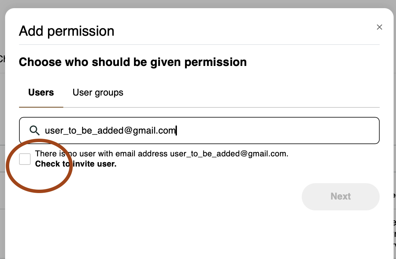Click the highlighted underline beneath Users tab
Viewport: 396px width, 259px height.
(x=41, y=107)
